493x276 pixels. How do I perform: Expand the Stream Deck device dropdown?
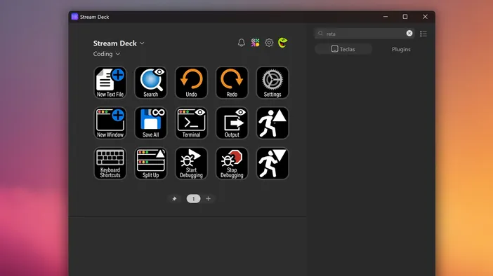click(119, 43)
